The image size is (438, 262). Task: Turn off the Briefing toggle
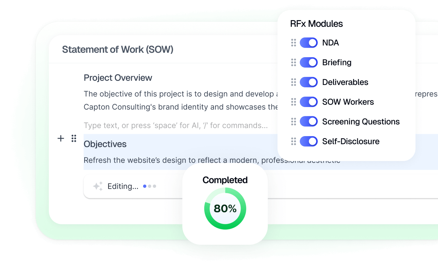coord(309,62)
